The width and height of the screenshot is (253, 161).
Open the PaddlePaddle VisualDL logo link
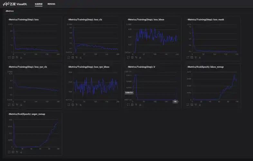pos(15,4)
